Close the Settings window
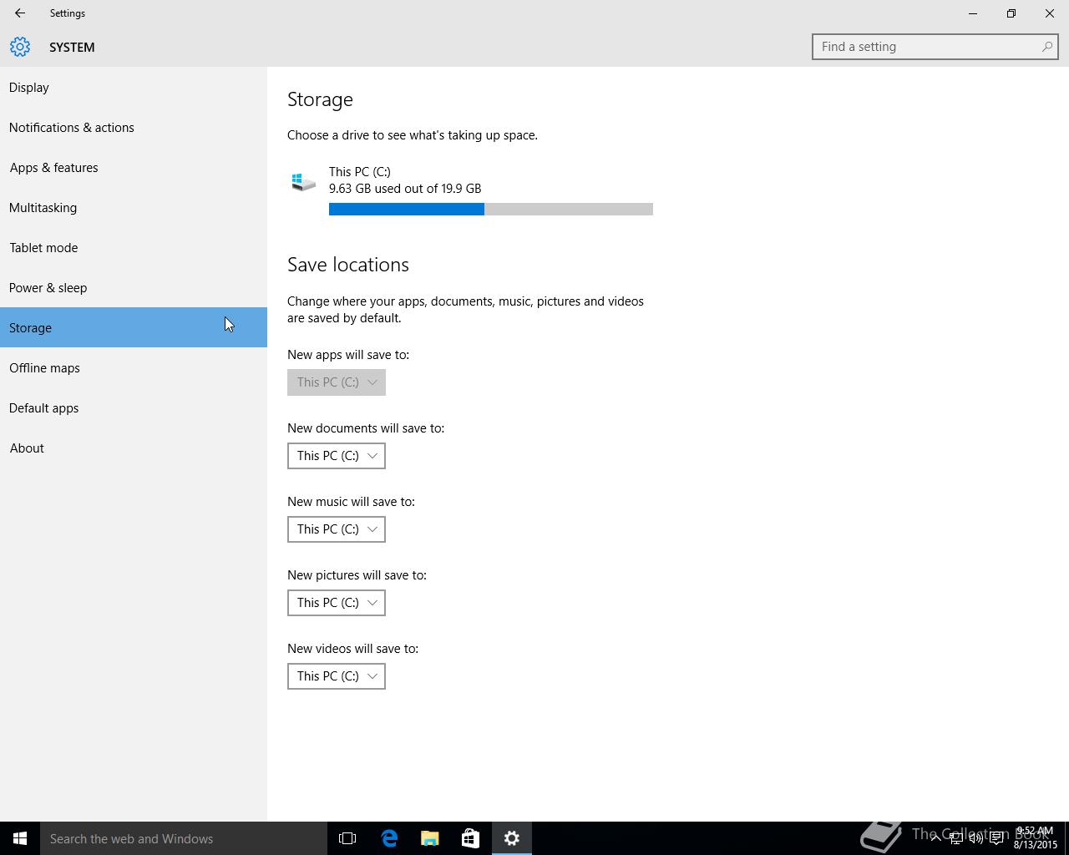Image resolution: width=1069 pixels, height=855 pixels. 1050,13
